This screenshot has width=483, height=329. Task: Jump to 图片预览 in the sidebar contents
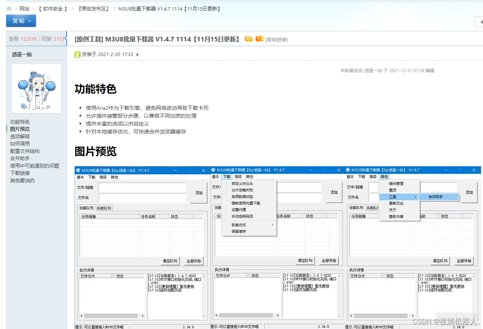20,129
